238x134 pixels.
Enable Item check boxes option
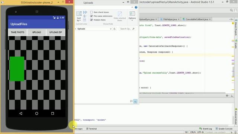[100, 12]
